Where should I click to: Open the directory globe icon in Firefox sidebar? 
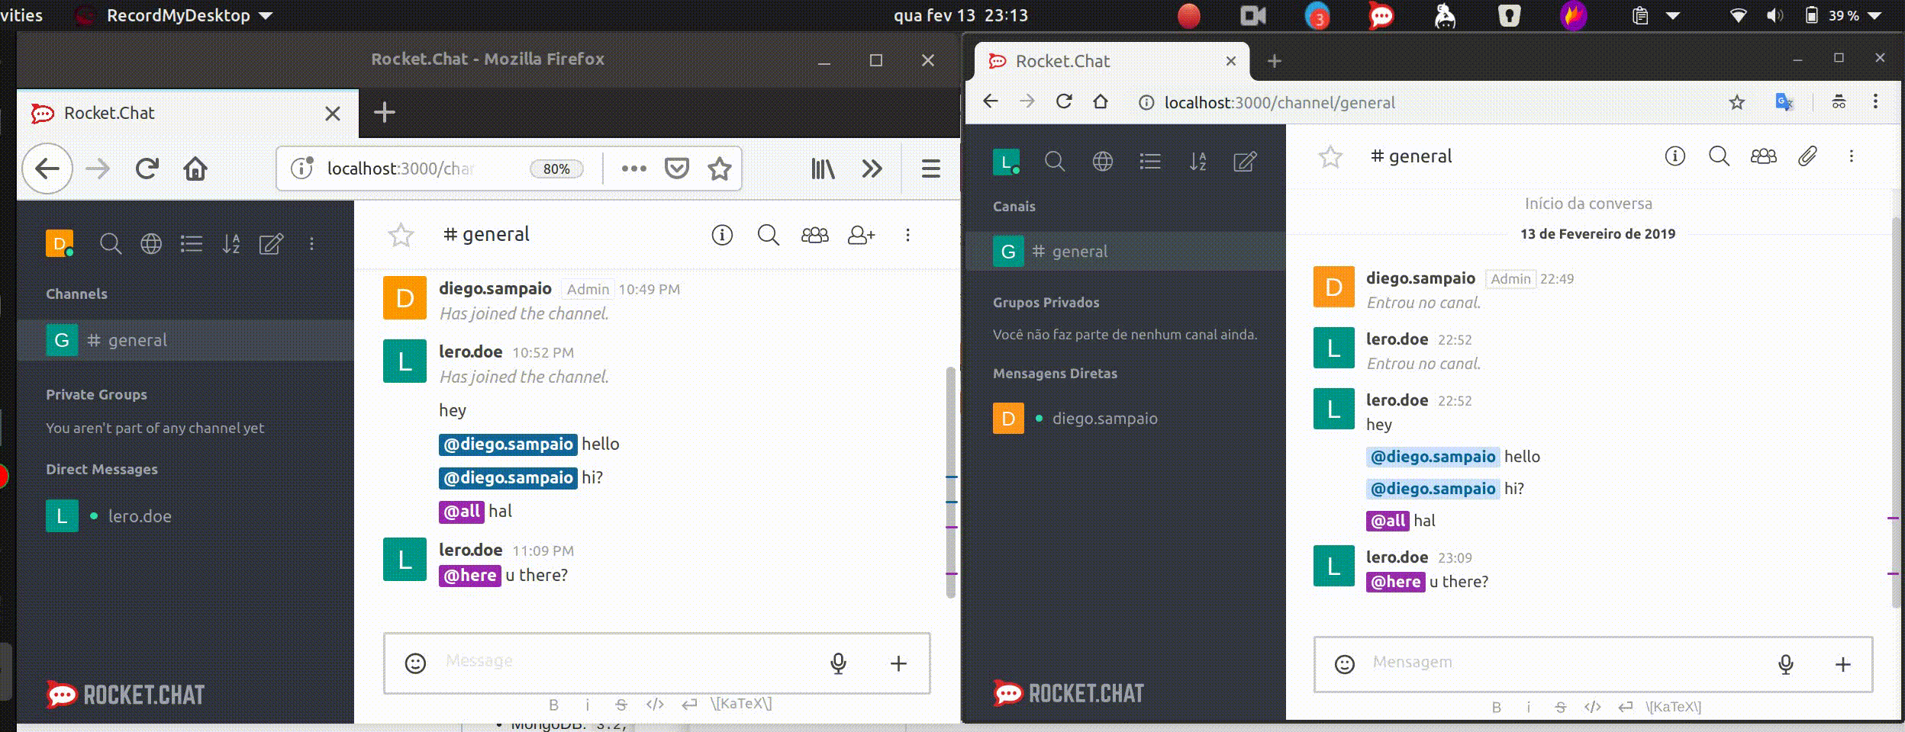tap(151, 244)
